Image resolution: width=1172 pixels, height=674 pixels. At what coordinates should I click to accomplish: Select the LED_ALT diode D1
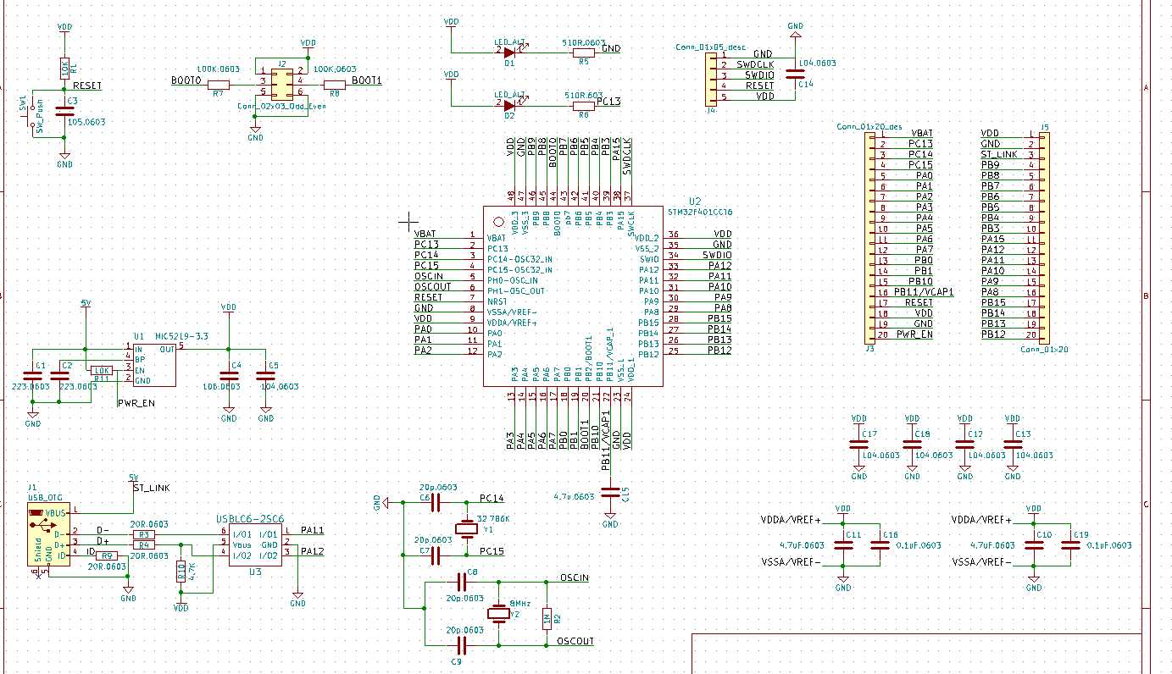pyautogui.click(x=508, y=51)
